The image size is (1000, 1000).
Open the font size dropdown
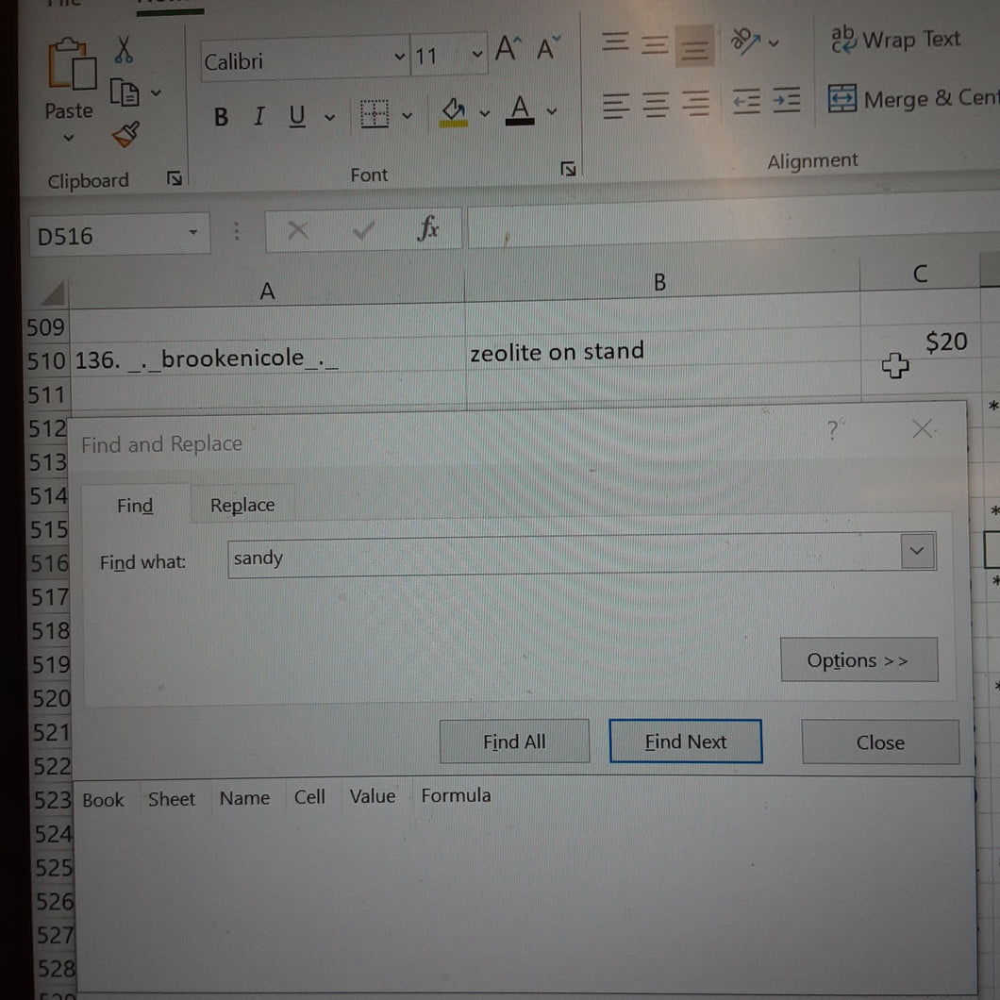tap(477, 55)
